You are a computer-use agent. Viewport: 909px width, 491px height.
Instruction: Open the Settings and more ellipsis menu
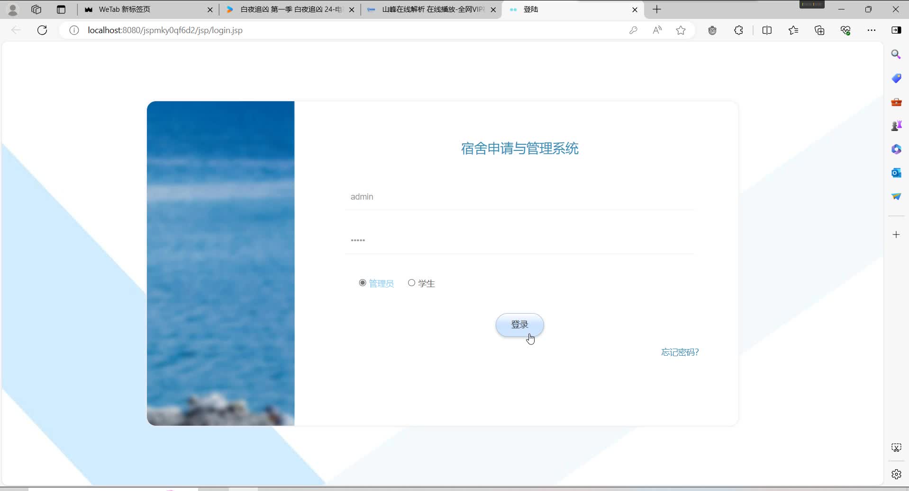871,30
